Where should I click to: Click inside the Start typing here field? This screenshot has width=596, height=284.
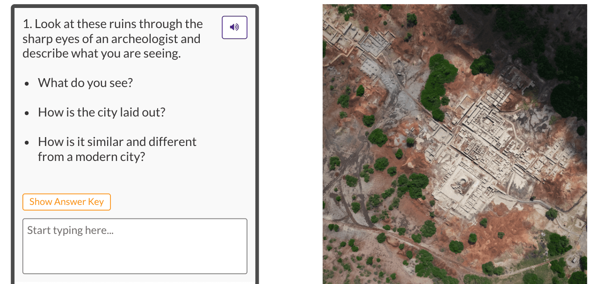[x=135, y=246]
